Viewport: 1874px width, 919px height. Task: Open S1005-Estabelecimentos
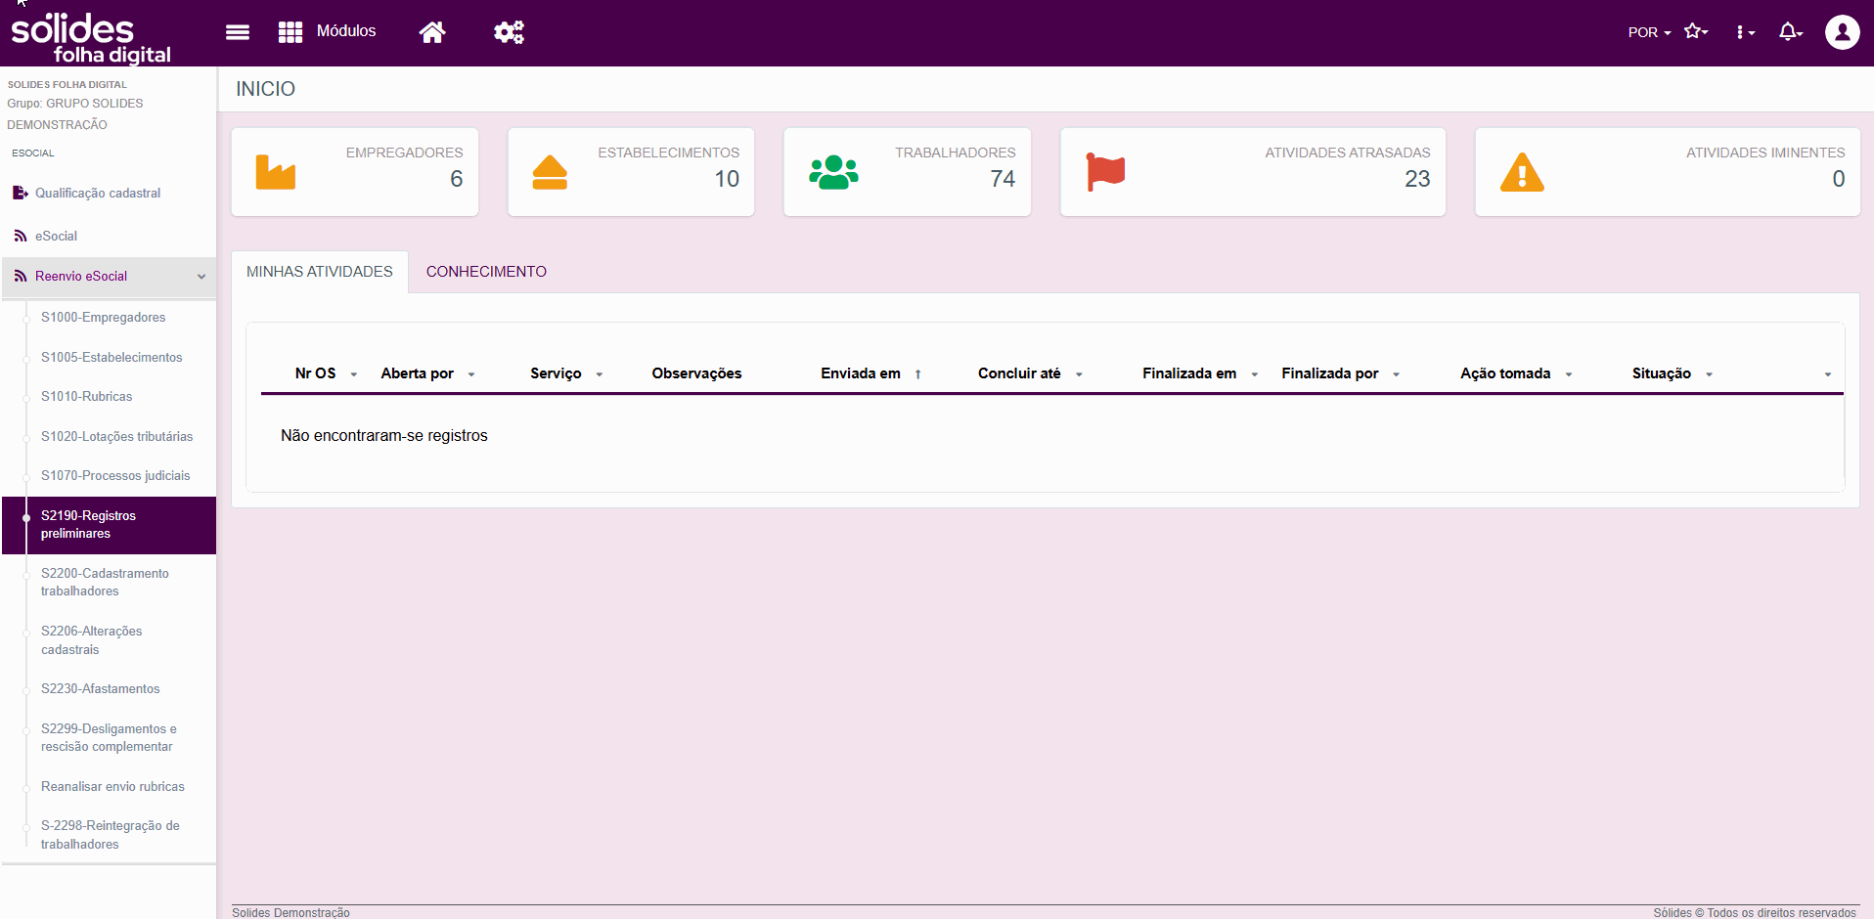coord(112,357)
